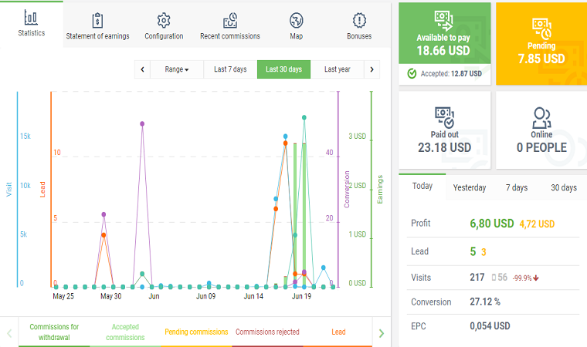587x347 pixels.
Task: Show next legend items with right chevron
Action: click(x=382, y=333)
